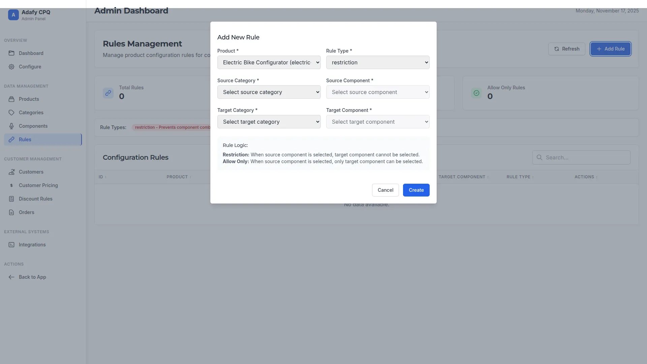
Task: Click the Dashboard folder icon in sidebar
Action: click(x=11, y=53)
